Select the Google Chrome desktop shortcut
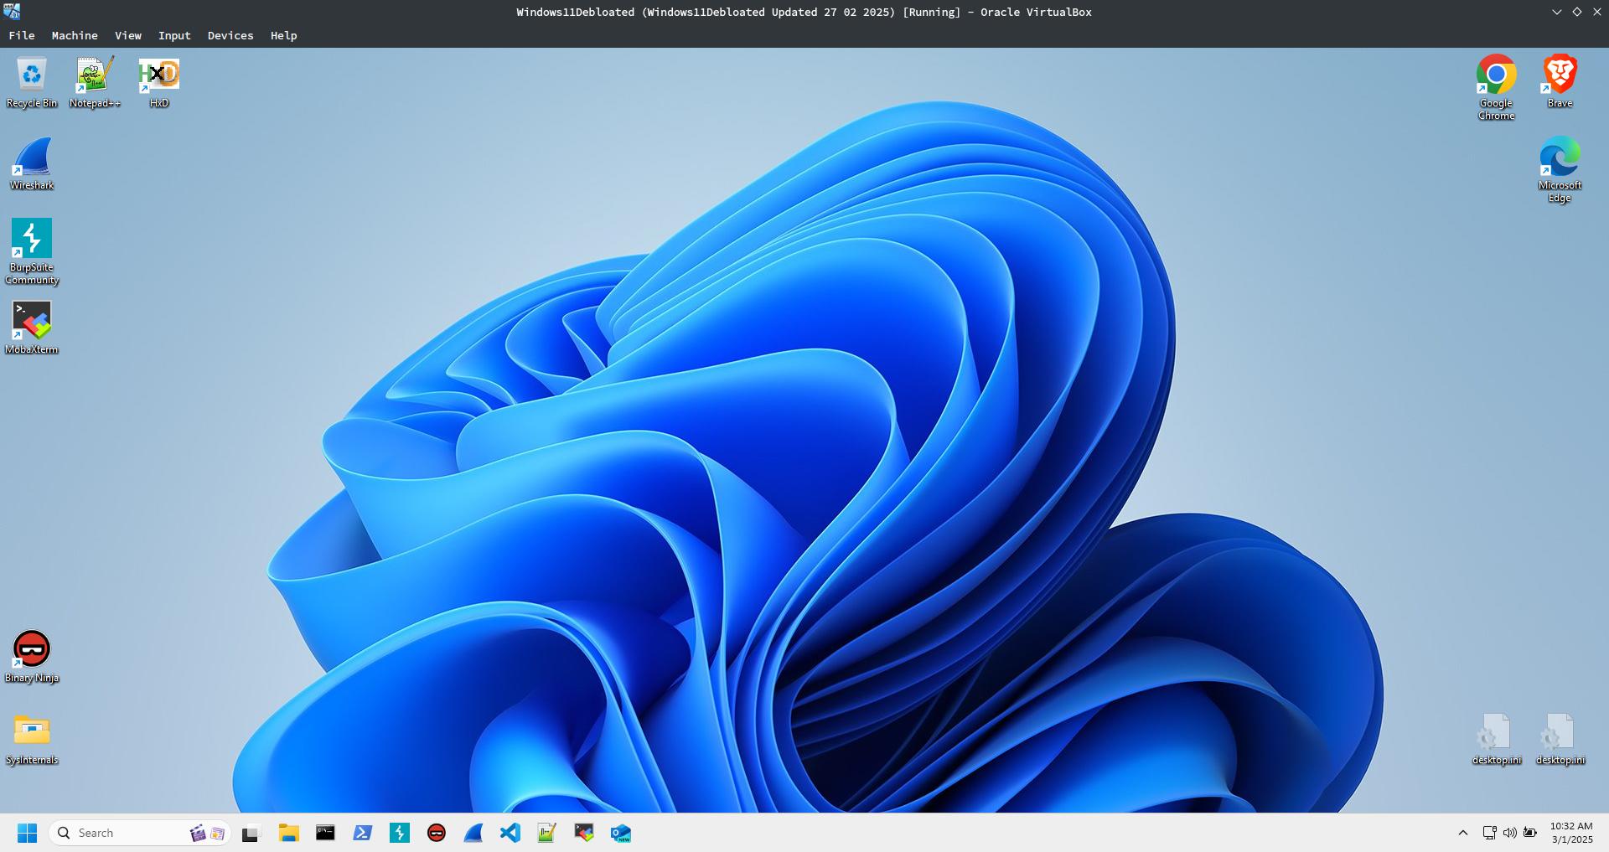 click(x=1496, y=88)
